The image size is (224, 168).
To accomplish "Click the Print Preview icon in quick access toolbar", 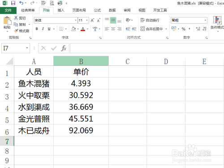I will coord(52,3).
